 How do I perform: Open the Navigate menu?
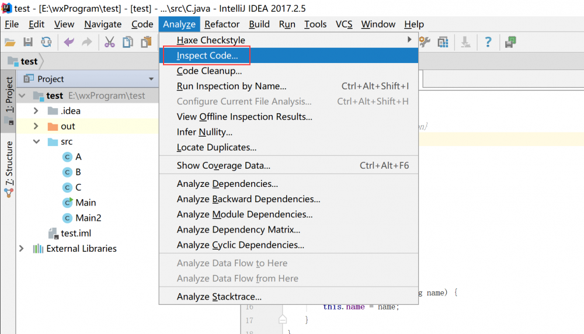(103, 24)
